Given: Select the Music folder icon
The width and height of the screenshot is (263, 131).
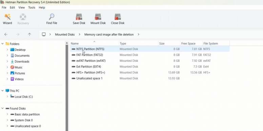Looking at the screenshot, I should 12,67.
